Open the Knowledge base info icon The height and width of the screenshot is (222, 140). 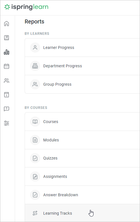[7, 95]
